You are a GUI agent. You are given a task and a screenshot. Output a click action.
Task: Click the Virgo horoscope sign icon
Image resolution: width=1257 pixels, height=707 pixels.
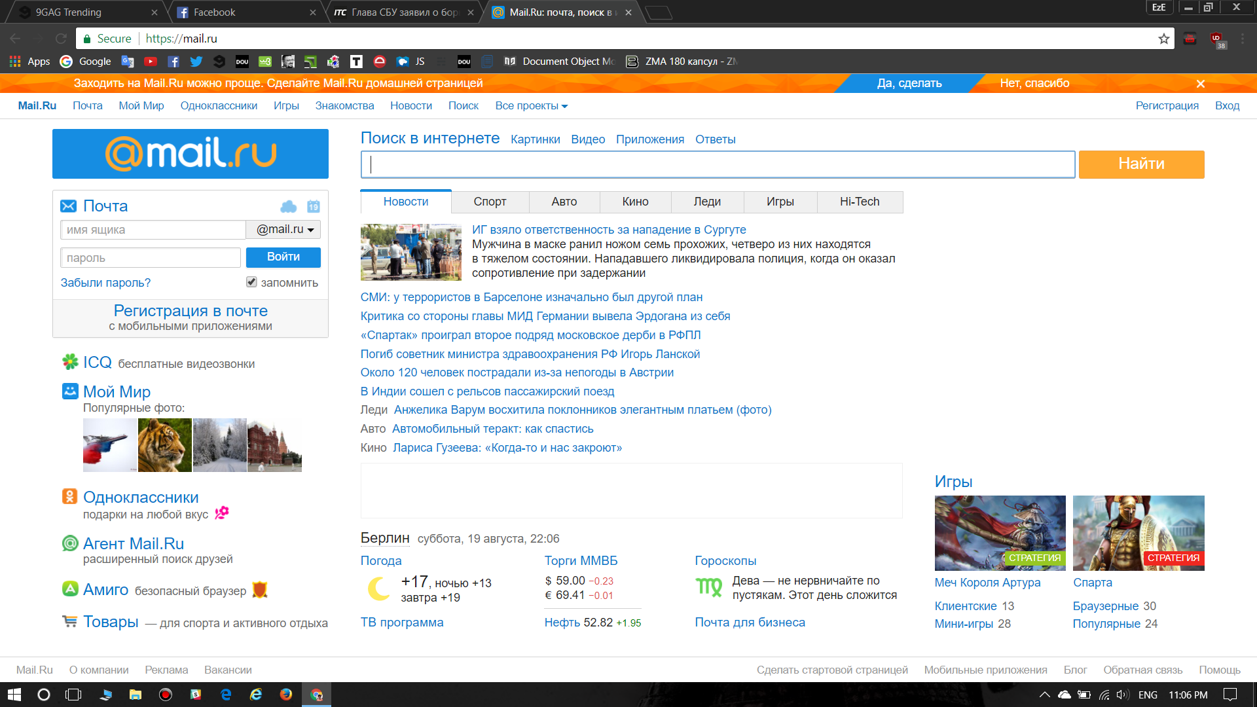tap(708, 587)
